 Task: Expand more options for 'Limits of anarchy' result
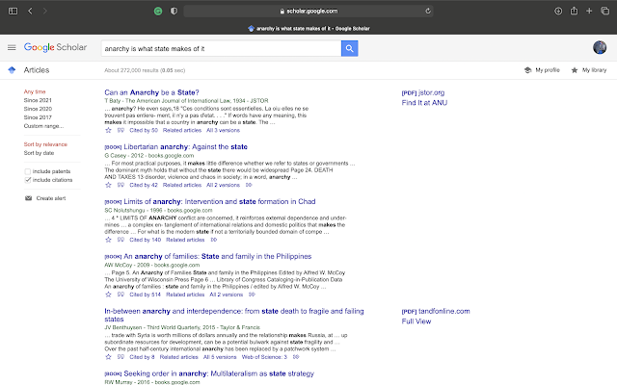[214, 240]
